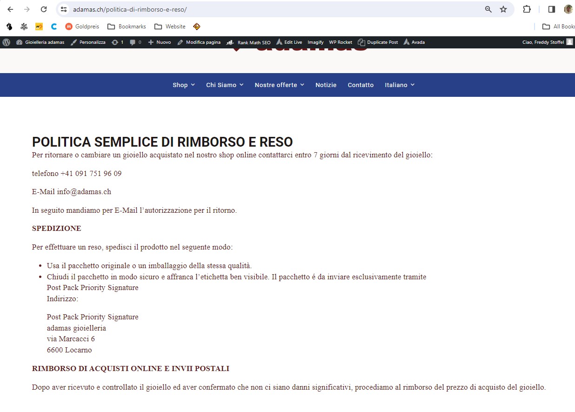Click the SPEDIZIONE heading
Image resolution: width=575 pixels, height=412 pixels.
(x=57, y=229)
